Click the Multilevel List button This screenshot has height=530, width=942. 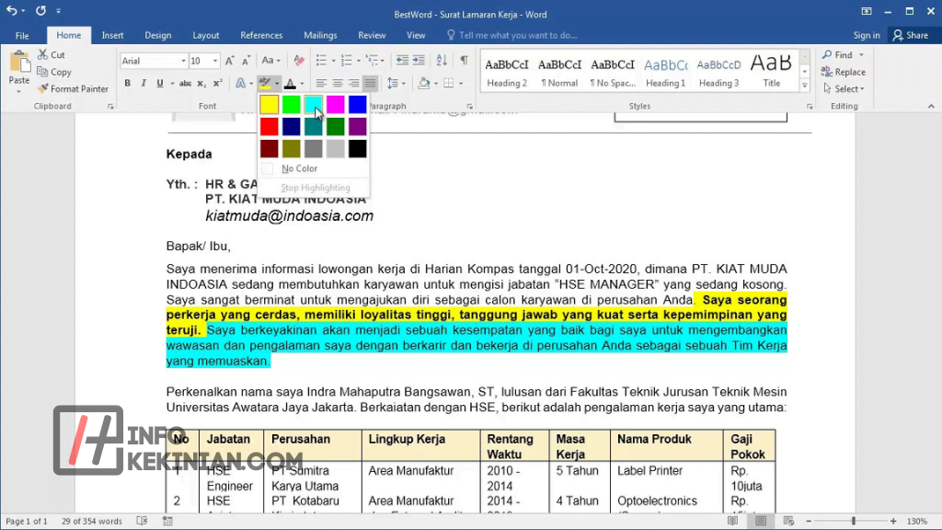(x=372, y=61)
